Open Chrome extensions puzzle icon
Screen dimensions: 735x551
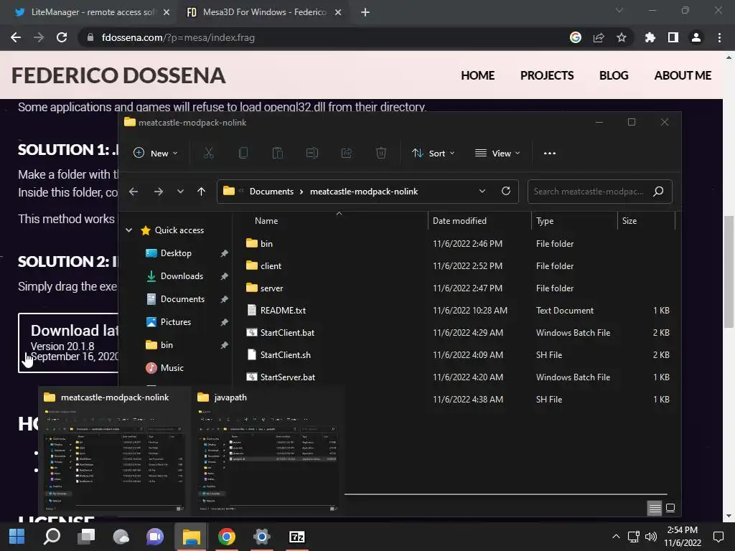coord(650,37)
